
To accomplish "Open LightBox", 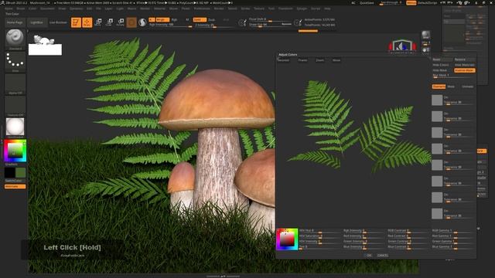I will (x=36, y=22).
